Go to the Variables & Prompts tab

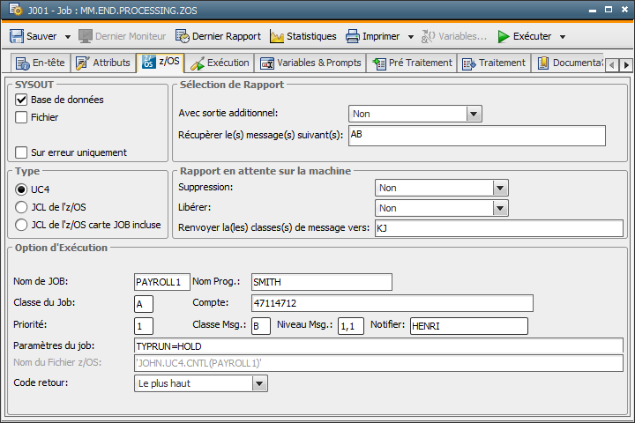(310, 63)
